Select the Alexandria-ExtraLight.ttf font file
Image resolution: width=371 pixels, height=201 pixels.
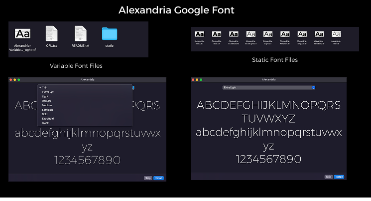pyautogui.click(x=251, y=34)
